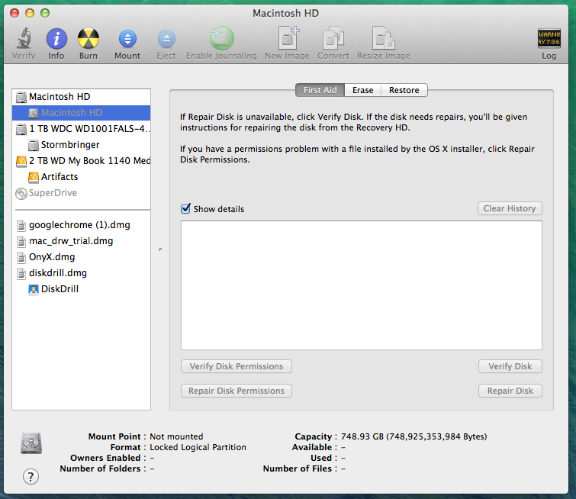
Task: Click the Verify microscope toolbar icon
Action: coord(24,38)
